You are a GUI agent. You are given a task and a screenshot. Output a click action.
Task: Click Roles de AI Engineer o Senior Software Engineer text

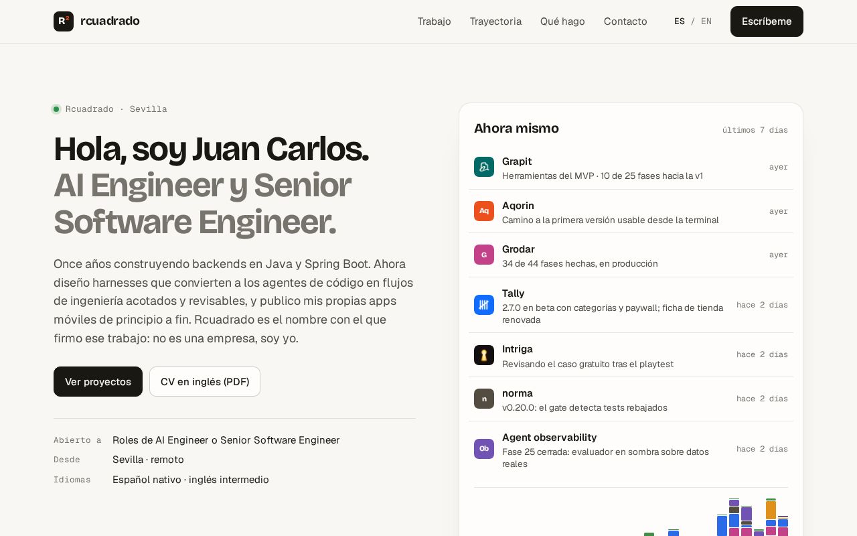[x=226, y=440]
